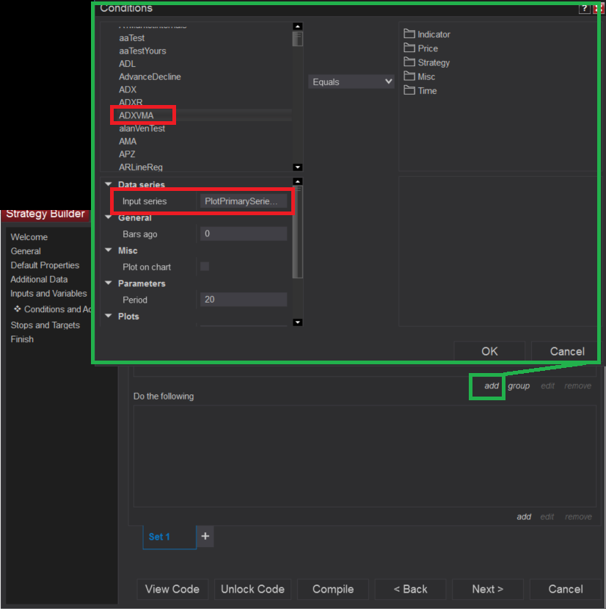Click edit link for conditions
Image resolution: width=606 pixels, height=611 pixels.
(547, 386)
